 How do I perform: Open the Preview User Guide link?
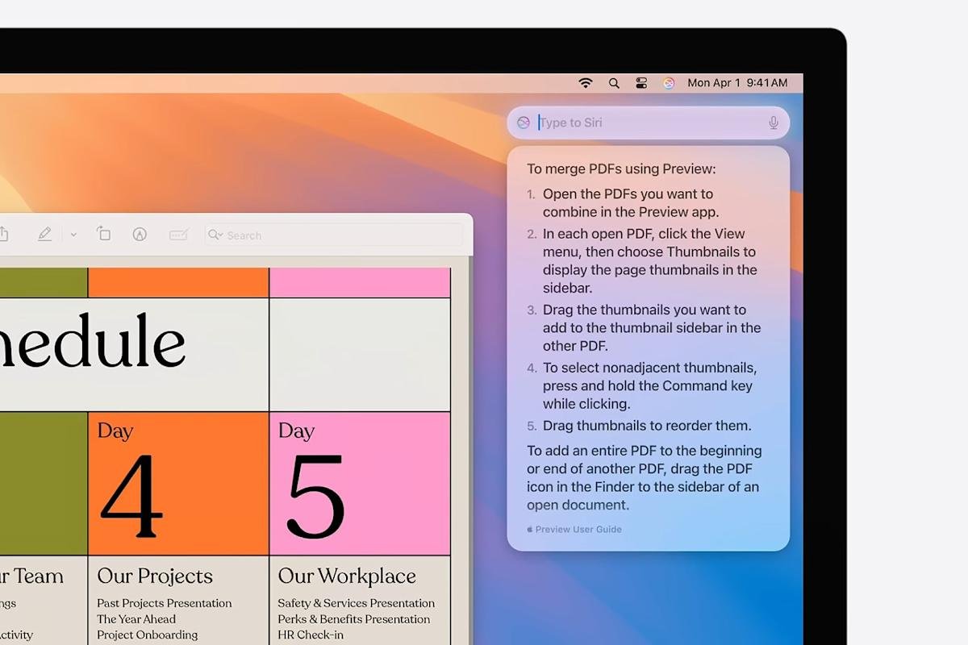click(x=578, y=530)
